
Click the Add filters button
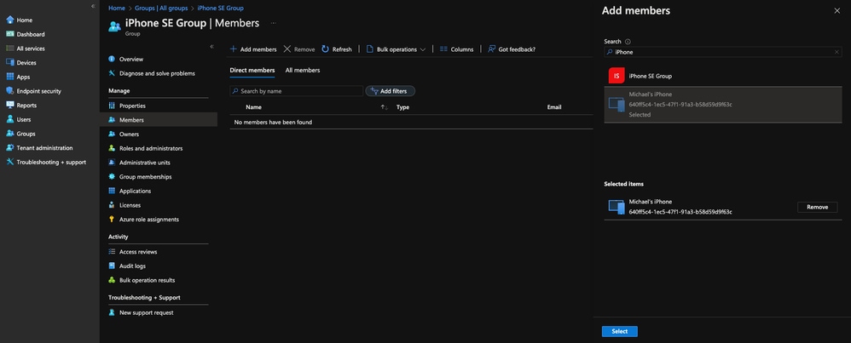(391, 91)
